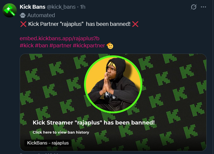Select the #ban hashtag
The height and width of the screenshot is (154, 214).
41,45
